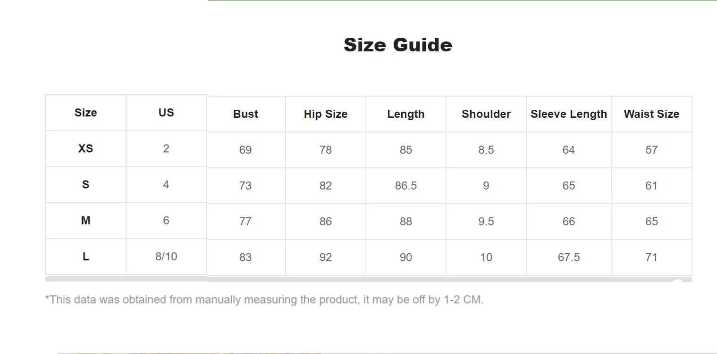This screenshot has width=717, height=354.
Task: Click the 8/10 US size cell
Action: tap(166, 256)
